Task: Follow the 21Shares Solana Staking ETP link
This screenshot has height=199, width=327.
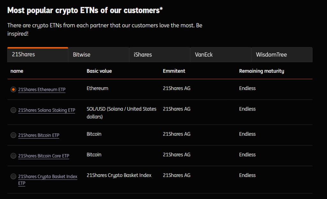Action: 47,110
